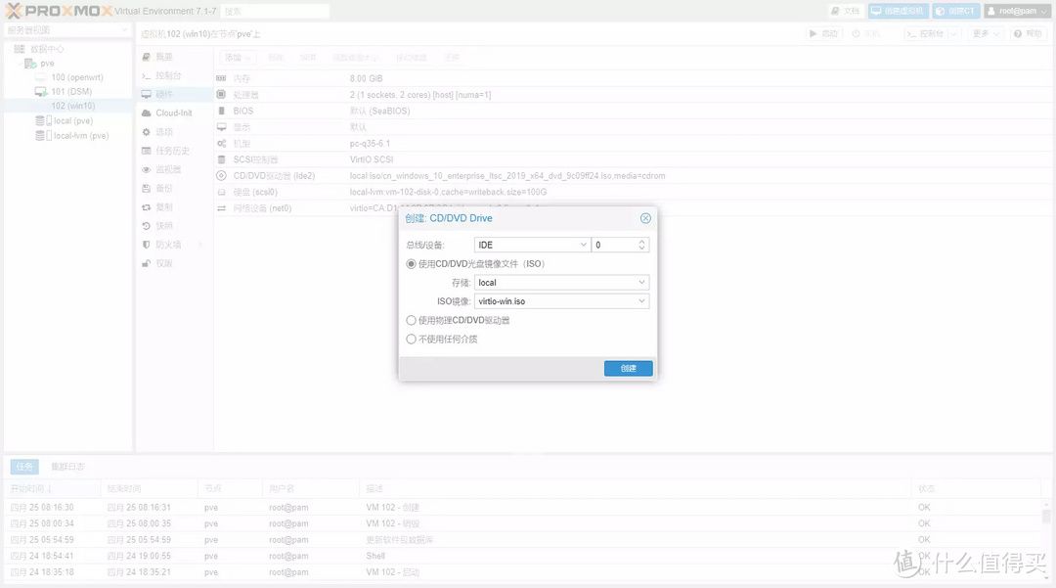Open the bus type dropdown showing IDE
Image resolution: width=1056 pixels, height=588 pixels.
pyautogui.click(x=583, y=246)
